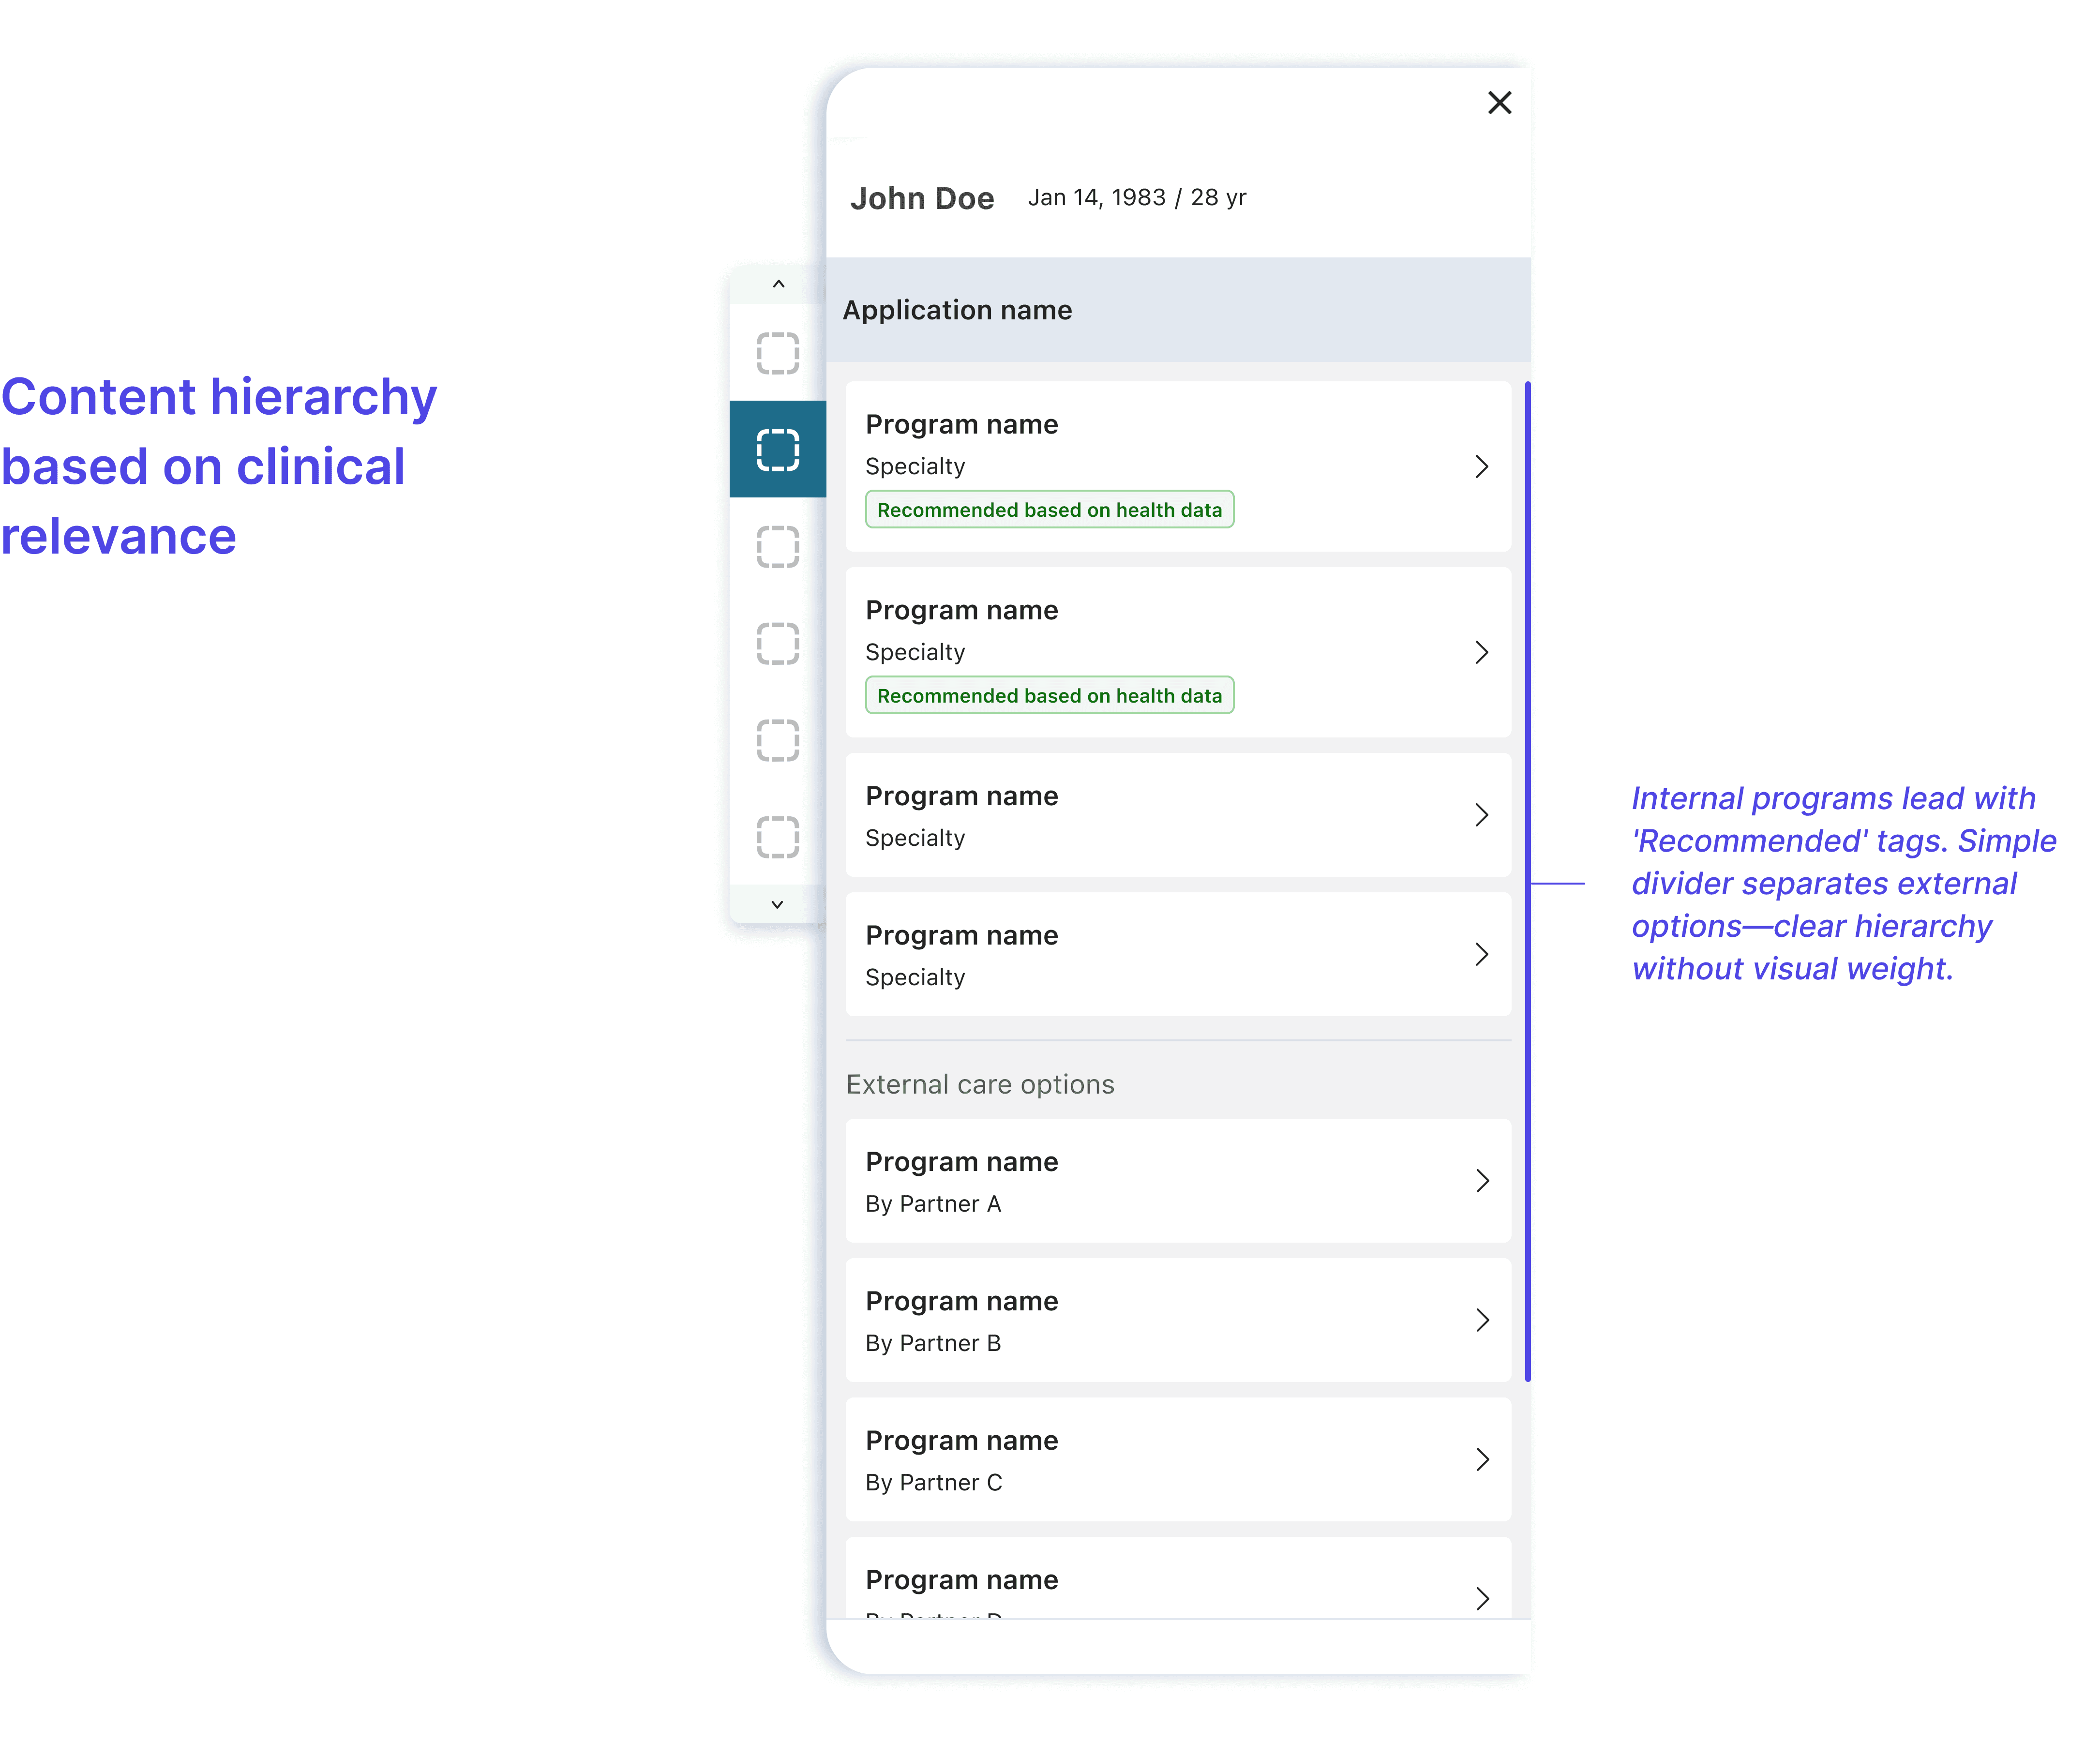Open second recommended program's chevron arrow
The height and width of the screenshot is (1742, 2100).
pyautogui.click(x=1481, y=653)
